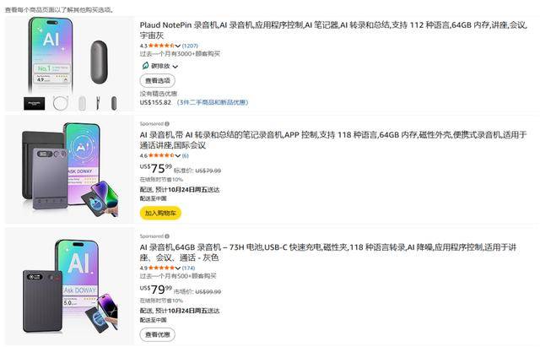Viewport: 540px width, 347px height.
Task: Open the (1207) reviews count link
Action: [190, 46]
